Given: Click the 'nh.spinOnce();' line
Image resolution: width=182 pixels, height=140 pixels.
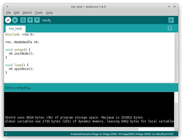Looking at the screenshot, I should click(21, 69).
